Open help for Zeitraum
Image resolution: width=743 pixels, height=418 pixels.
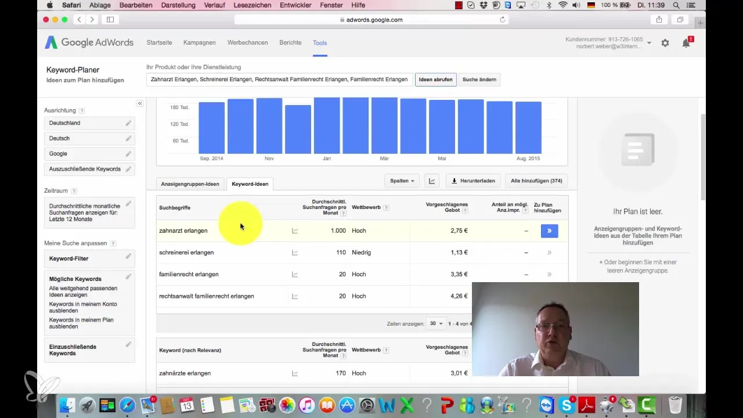[74, 190]
